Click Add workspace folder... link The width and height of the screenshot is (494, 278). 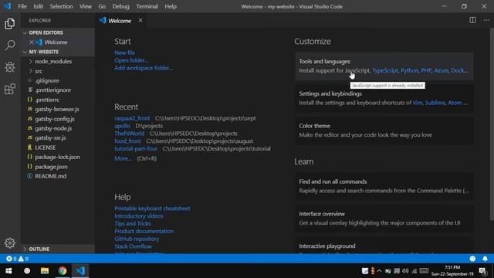[144, 68]
